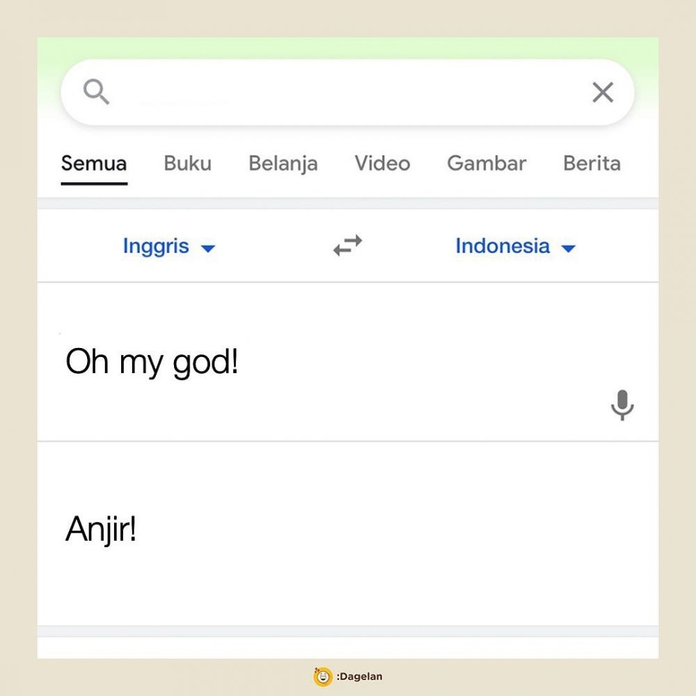The height and width of the screenshot is (696, 696).
Task: Go to the Video results tab
Action: coord(382,164)
